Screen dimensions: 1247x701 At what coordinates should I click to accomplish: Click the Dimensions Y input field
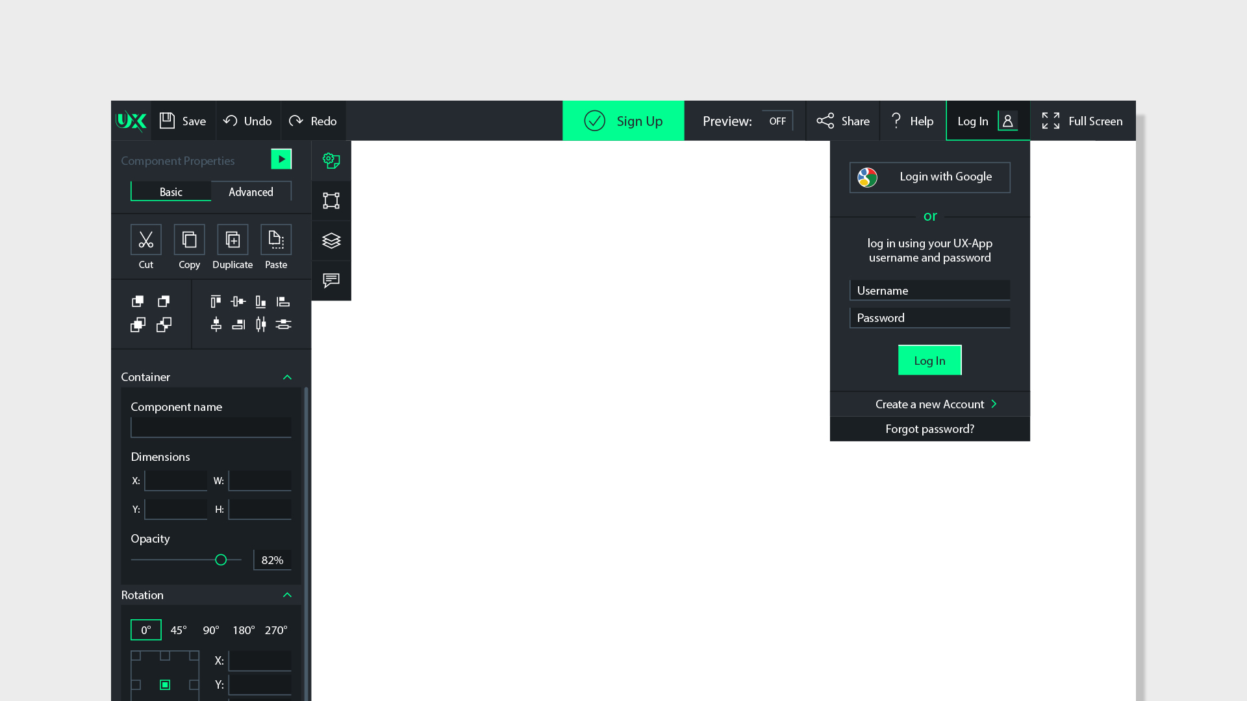tap(175, 510)
